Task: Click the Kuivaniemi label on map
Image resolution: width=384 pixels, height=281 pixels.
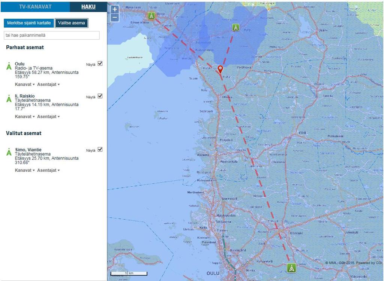Action: point(204,50)
